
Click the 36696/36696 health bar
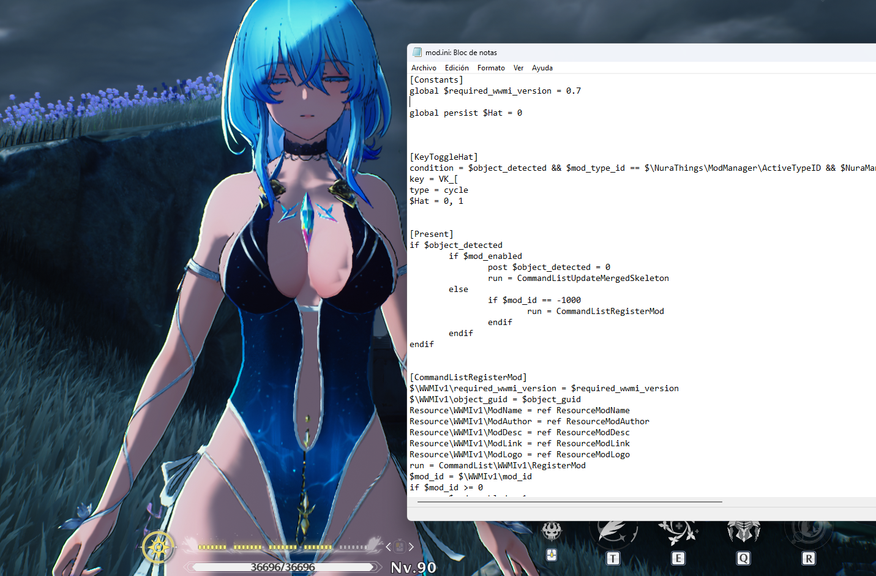pyautogui.click(x=283, y=567)
